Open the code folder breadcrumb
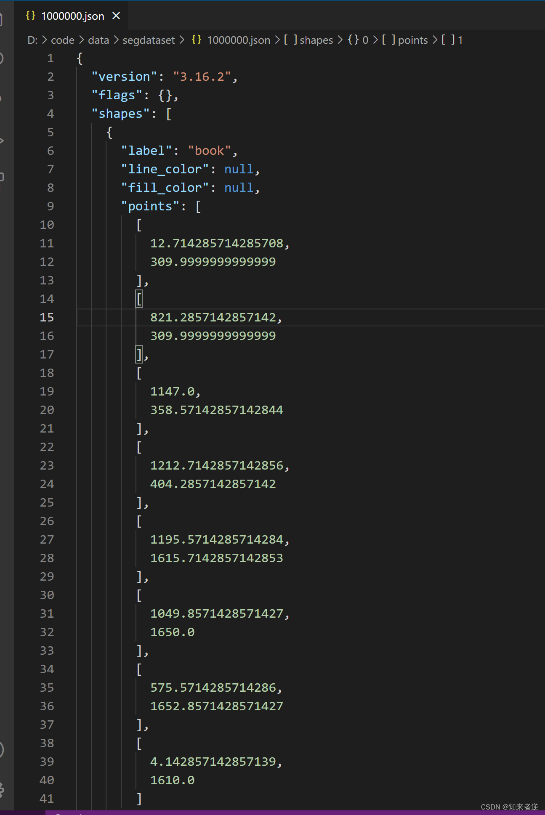Image resolution: width=545 pixels, height=815 pixels. (63, 40)
